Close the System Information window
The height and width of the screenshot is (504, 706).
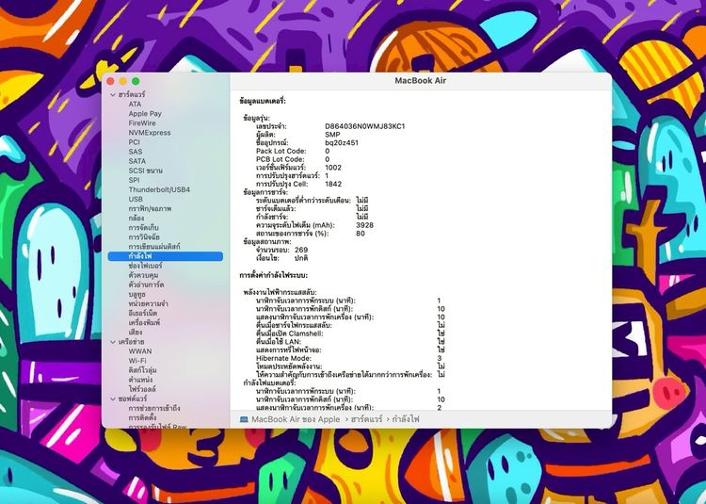pos(111,82)
